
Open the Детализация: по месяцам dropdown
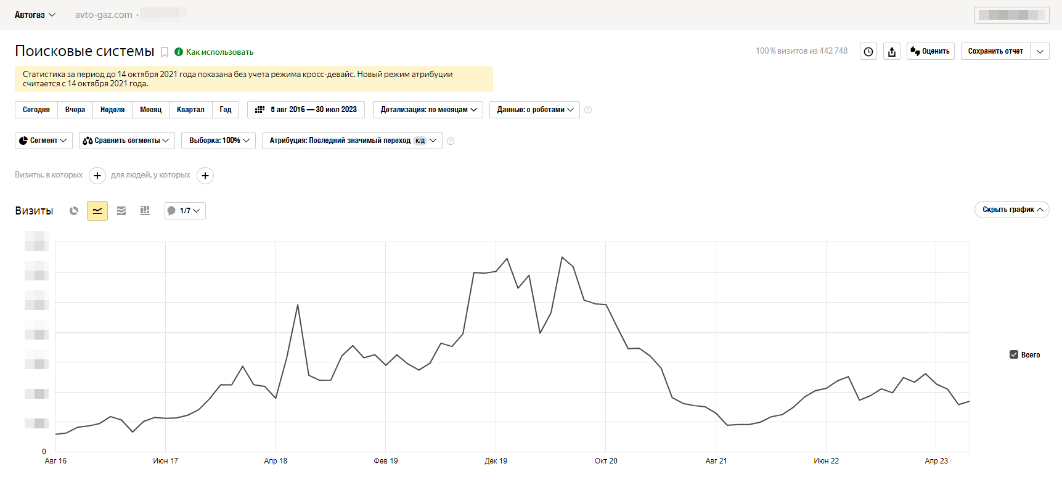pos(428,110)
